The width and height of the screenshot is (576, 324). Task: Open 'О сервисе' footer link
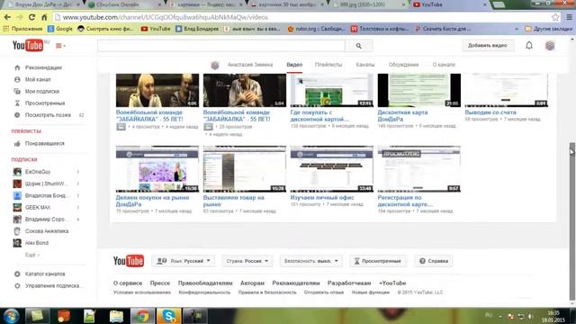[x=128, y=283]
